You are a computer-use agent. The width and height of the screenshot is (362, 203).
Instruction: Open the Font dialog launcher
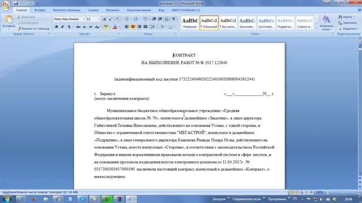(119, 34)
